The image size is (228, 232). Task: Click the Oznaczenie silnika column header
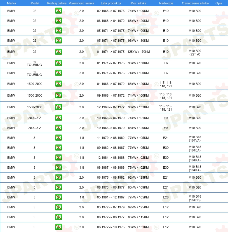click(195, 3)
